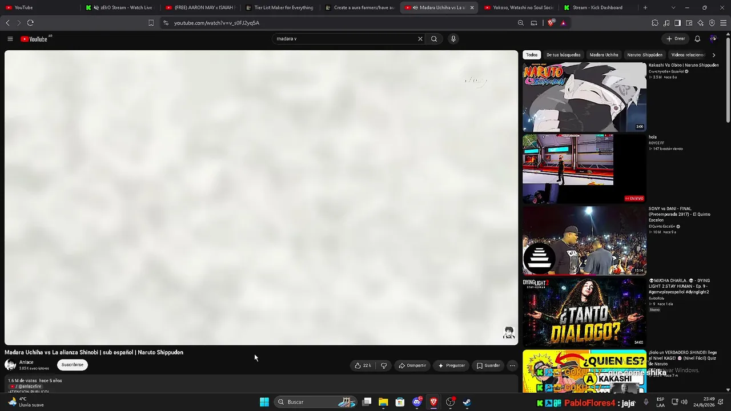Open SONY vs DANI FINAL thumbnail
The image size is (731, 411).
584,241
